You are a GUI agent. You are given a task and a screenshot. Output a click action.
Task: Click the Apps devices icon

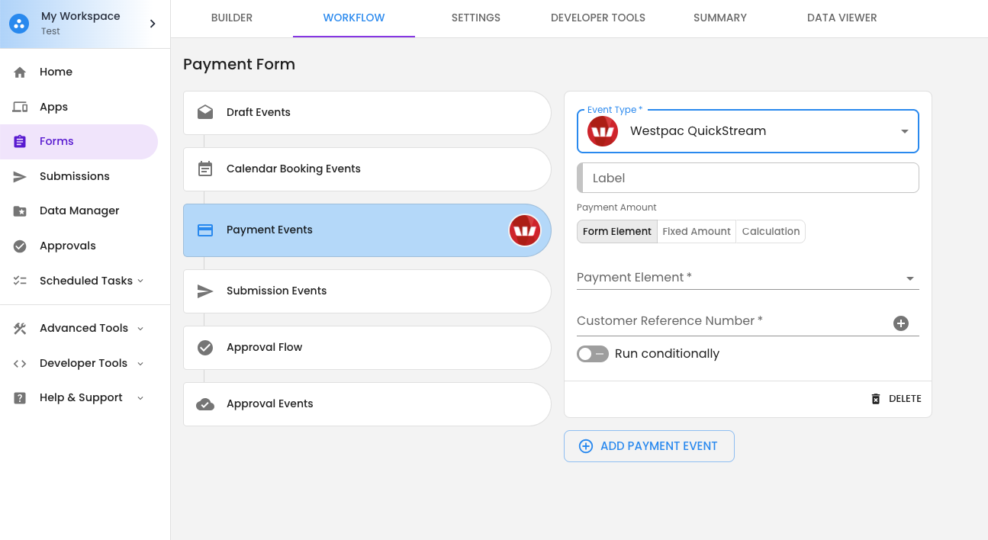pyautogui.click(x=20, y=107)
